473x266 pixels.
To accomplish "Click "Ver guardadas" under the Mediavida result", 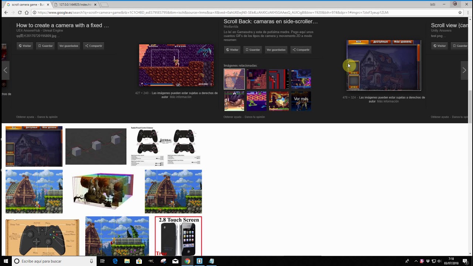I will tap(276, 50).
